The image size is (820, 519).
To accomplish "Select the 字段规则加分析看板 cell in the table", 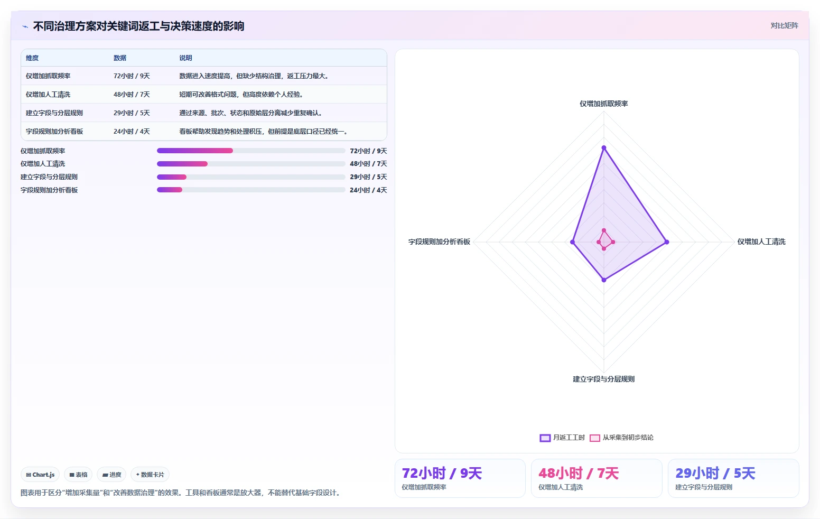I will 54,132.
